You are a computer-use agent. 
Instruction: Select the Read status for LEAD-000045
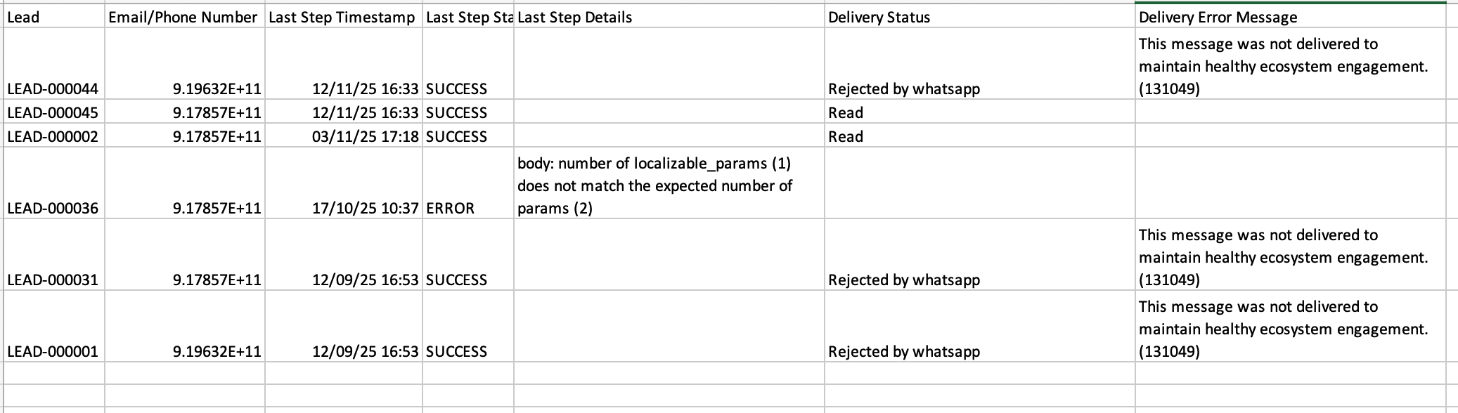[x=979, y=112]
